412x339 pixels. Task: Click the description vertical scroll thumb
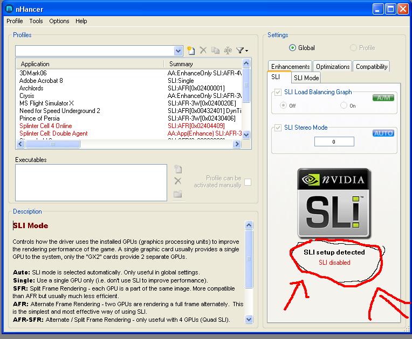[x=249, y=259]
